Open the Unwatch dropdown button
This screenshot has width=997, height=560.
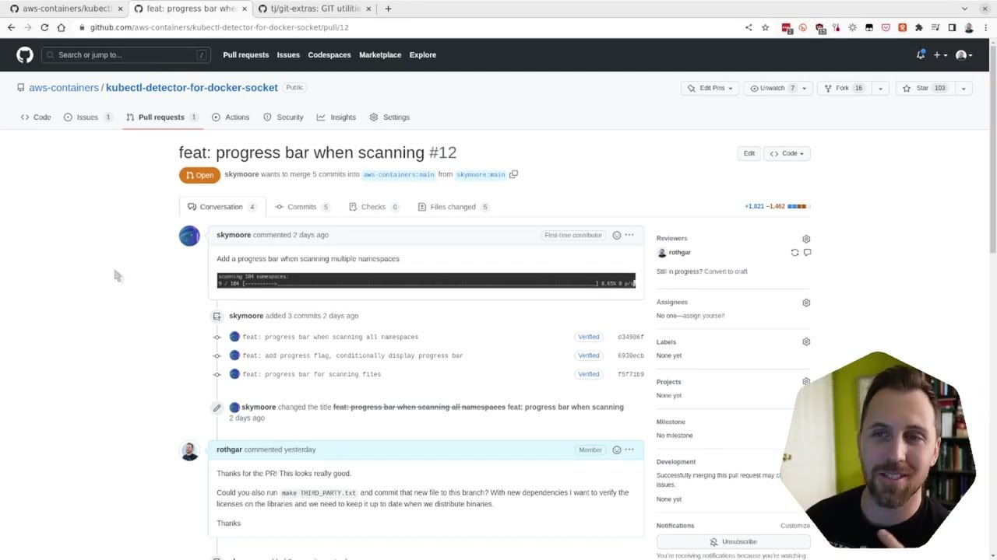(777, 88)
